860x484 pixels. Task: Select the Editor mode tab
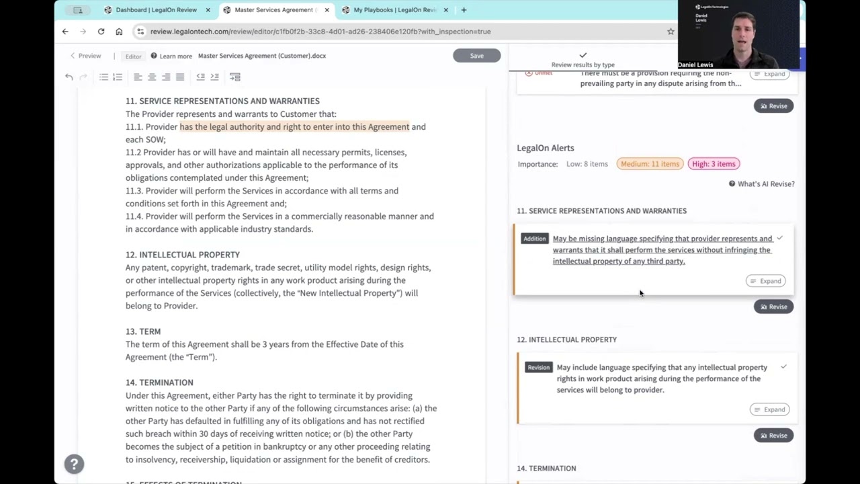pos(133,56)
